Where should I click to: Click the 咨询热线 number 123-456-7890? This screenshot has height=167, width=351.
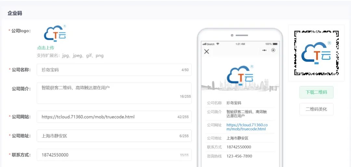[x=239, y=156]
